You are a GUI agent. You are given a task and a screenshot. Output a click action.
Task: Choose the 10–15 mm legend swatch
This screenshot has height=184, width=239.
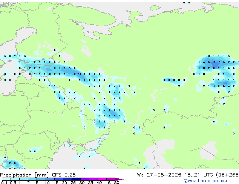pos(50,179)
